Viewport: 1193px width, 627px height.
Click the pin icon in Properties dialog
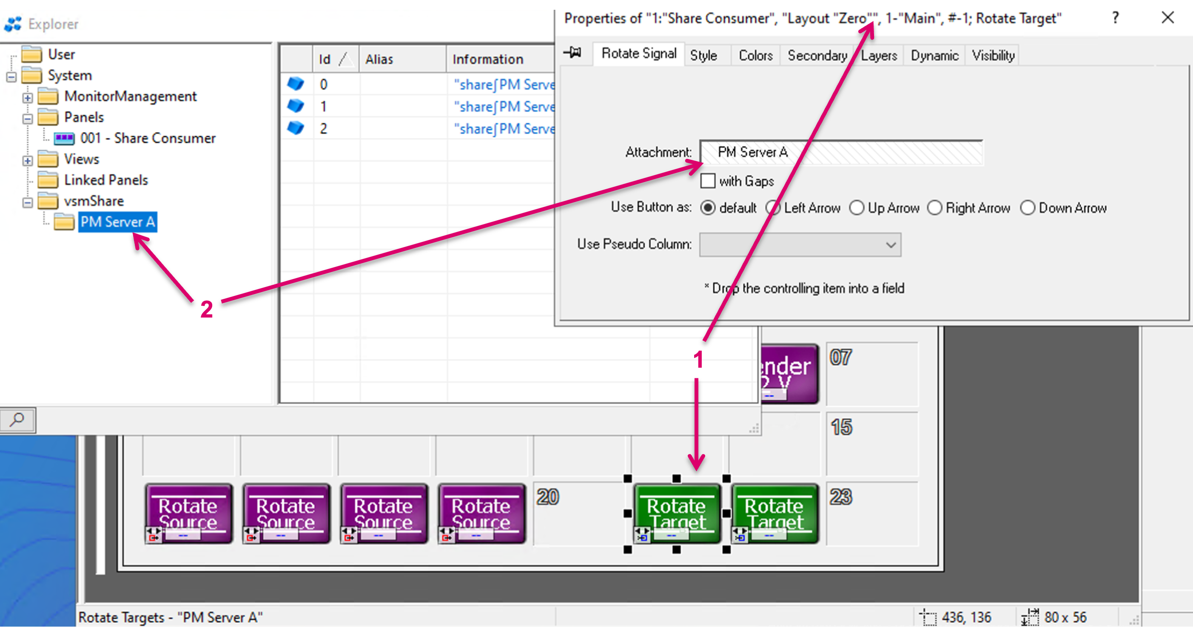[573, 52]
